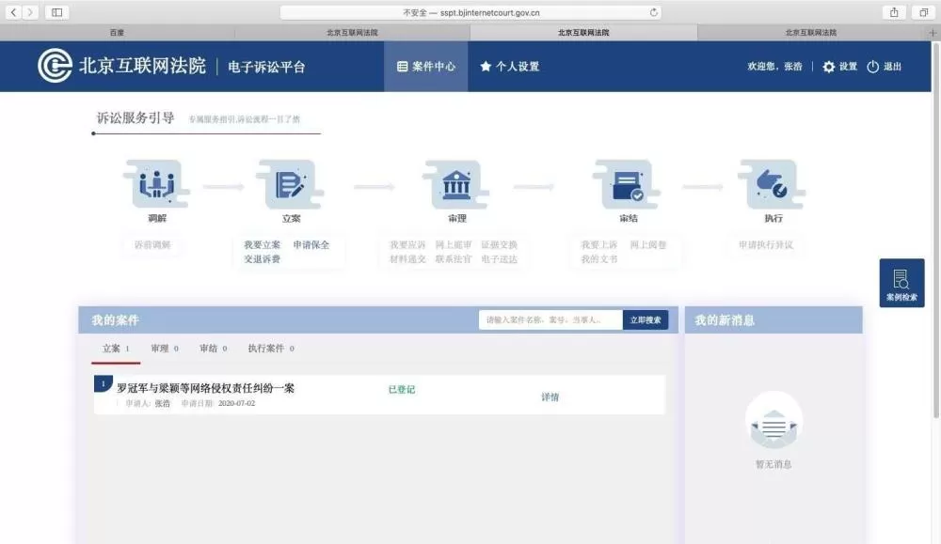Open the 调解 mediation step icon
The height and width of the screenshot is (544, 941).
pos(156,184)
